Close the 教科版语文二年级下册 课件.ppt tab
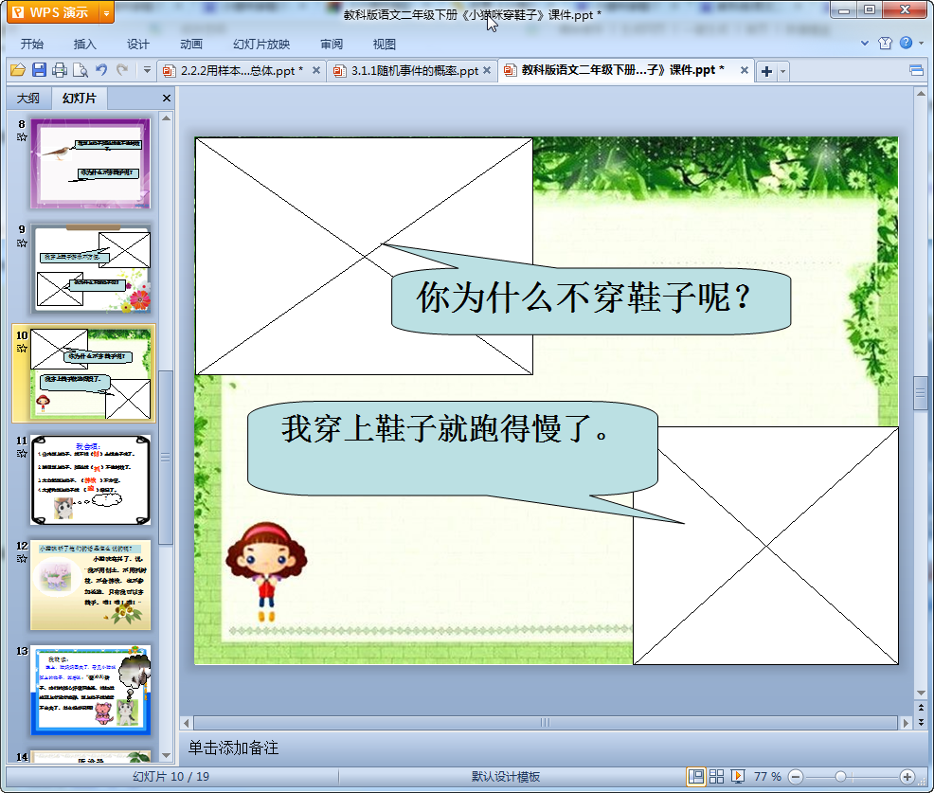Viewport: 934px width, 793px height. click(x=744, y=70)
